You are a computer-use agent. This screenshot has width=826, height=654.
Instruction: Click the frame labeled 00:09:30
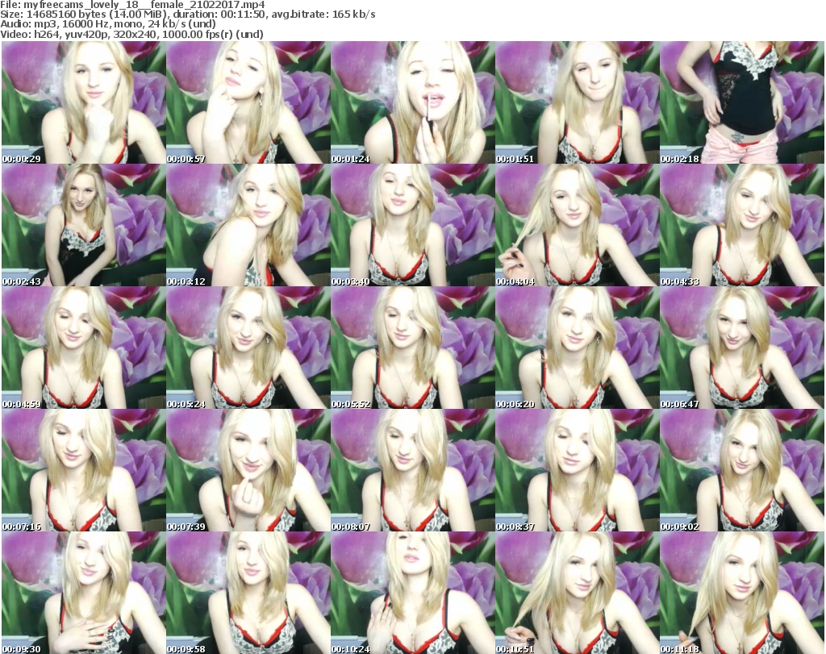[84, 593]
